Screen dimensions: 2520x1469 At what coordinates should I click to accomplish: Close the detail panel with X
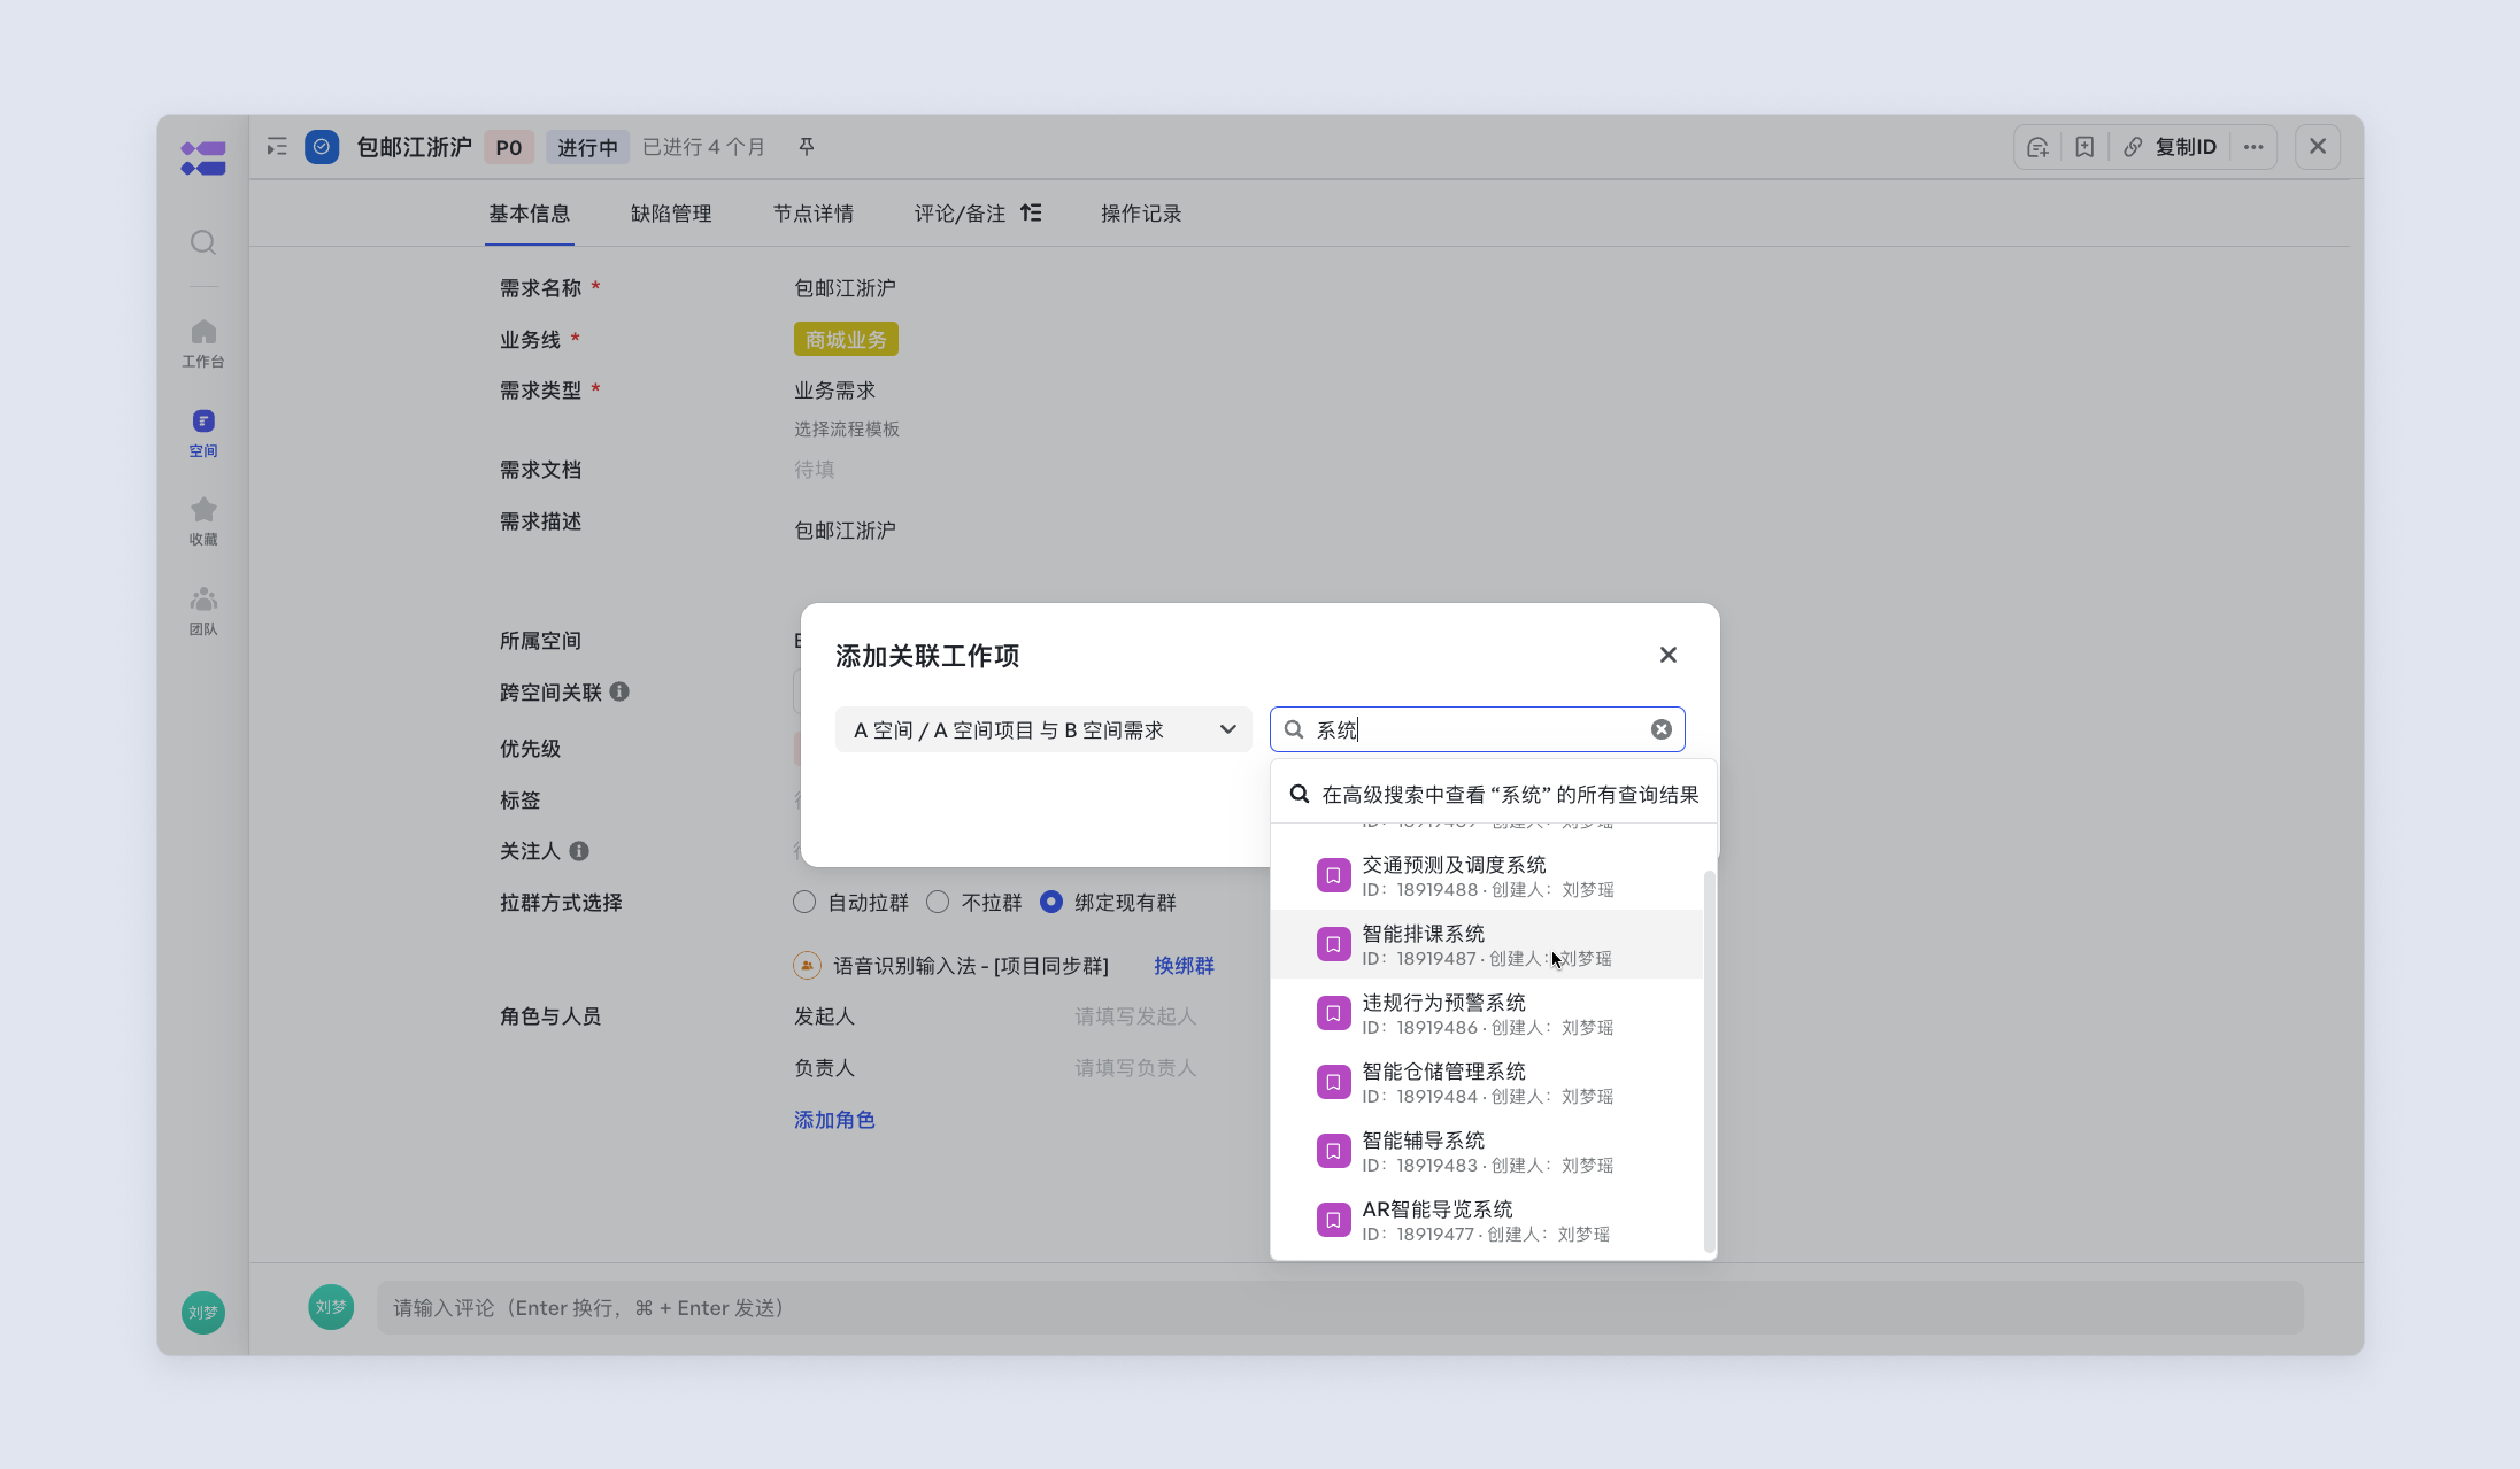point(2318,147)
